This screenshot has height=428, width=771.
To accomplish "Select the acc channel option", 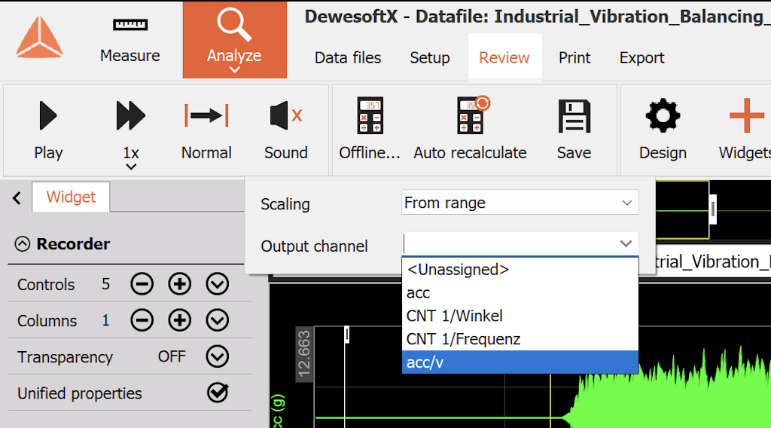I will (520, 292).
